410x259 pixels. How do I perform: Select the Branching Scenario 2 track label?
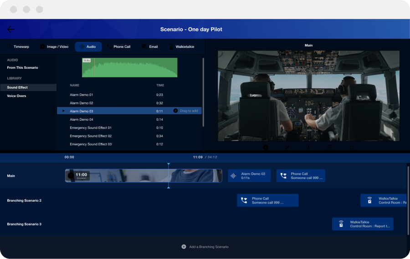click(x=24, y=200)
